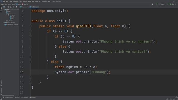Viewport: 178px width, 100px height.
Task: Click the bai01 class breadcrumb
Action: 19,4
